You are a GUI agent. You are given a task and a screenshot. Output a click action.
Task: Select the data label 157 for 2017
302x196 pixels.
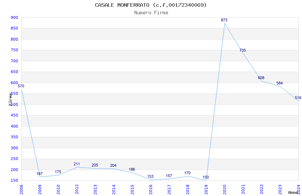169,176
